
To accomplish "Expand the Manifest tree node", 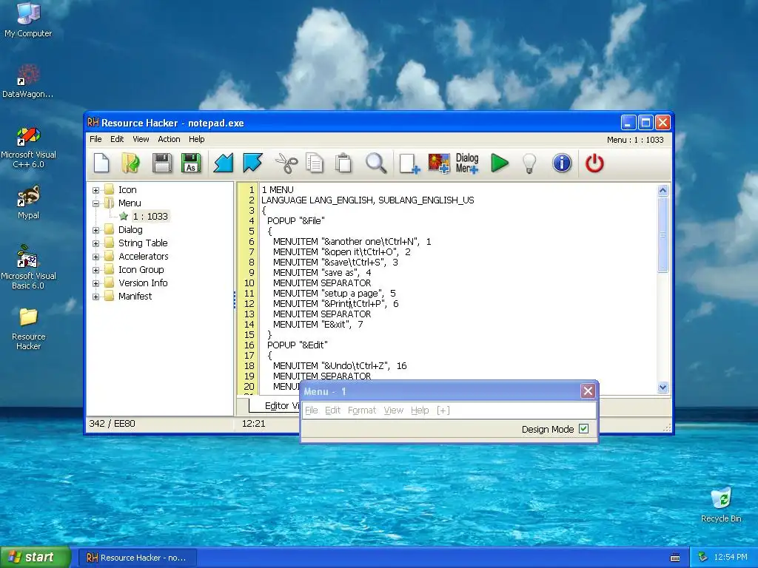I will (95, 297).
